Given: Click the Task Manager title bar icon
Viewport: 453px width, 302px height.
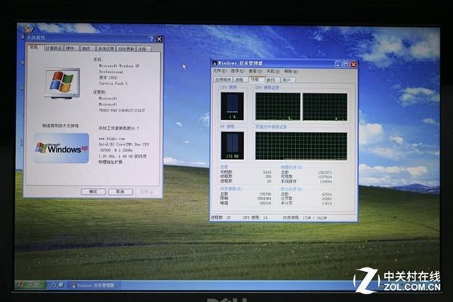Looking at the screenshot, I should click(x=215, y=63).
